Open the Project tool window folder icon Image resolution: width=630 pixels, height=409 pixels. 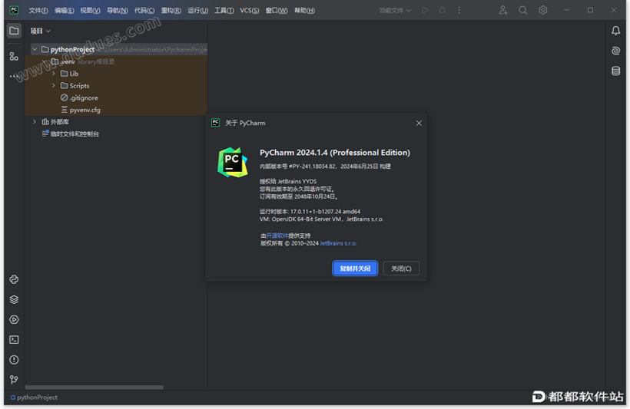(14, 31)
